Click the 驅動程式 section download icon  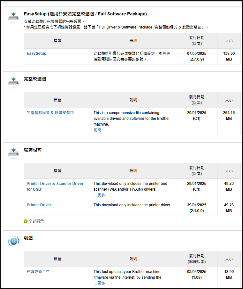click(x=14, y=153)
